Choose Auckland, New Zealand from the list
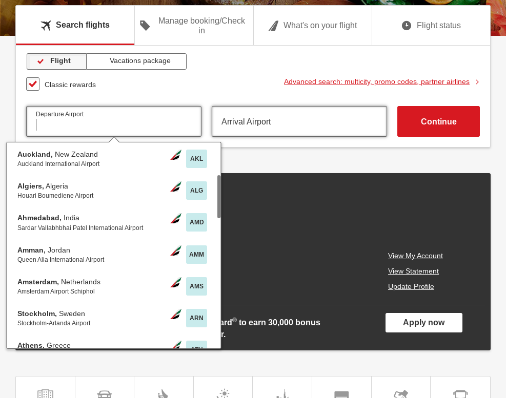 tap(112, 159)
